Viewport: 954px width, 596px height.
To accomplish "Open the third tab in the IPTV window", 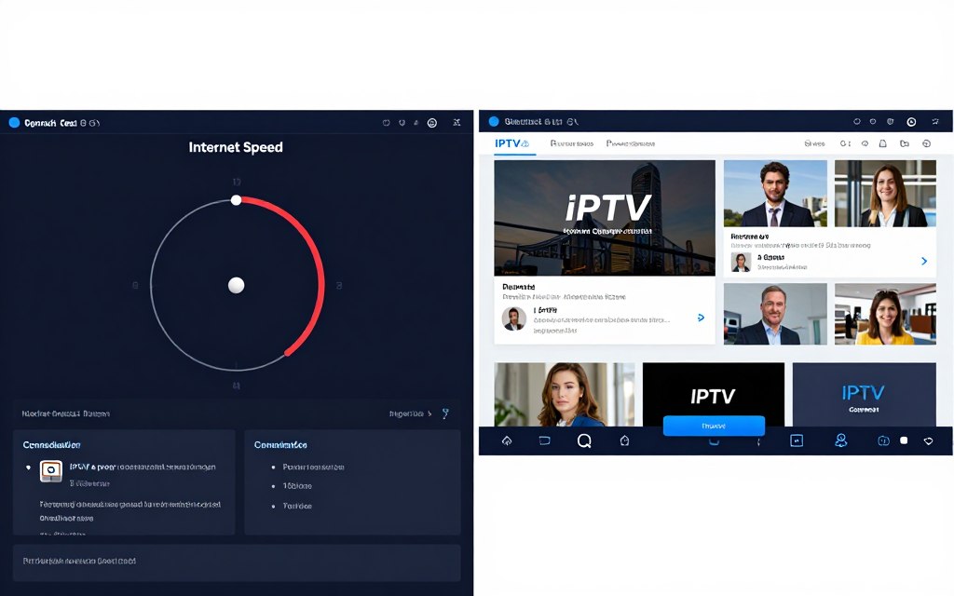I will [631, 143].
